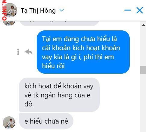Viewport: 146px width, 132px height.
Task: Open the three-dot message options menu
Action: 18,52
